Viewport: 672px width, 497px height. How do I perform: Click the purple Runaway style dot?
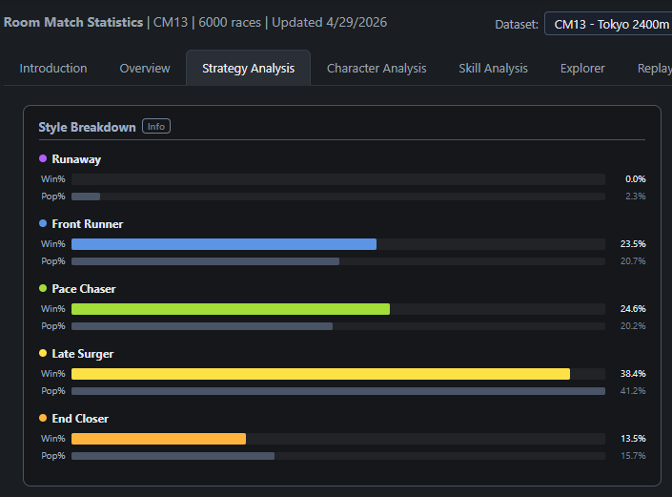click(x=43, y=158)
